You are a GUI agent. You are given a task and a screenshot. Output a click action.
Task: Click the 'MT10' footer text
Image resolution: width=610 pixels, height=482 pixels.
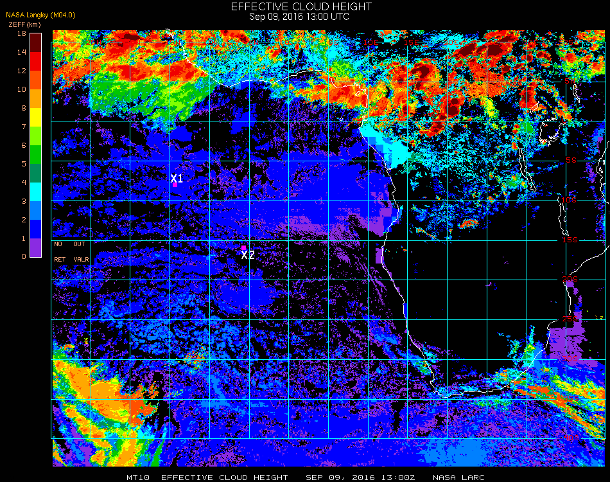138,478
